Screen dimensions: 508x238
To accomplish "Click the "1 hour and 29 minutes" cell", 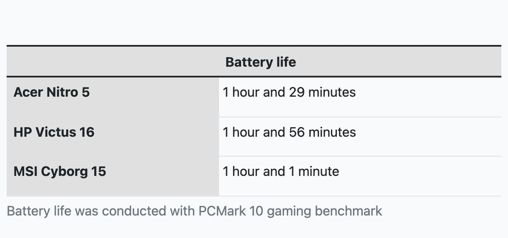I will [289, 92].
